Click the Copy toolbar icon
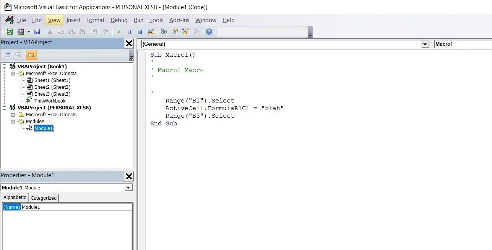 click(x=61, y=32)
